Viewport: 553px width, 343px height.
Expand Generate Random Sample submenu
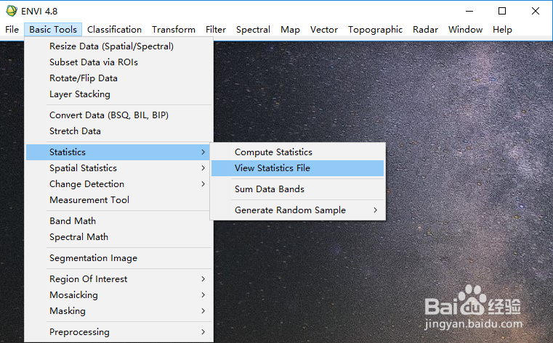click(290, 210)
